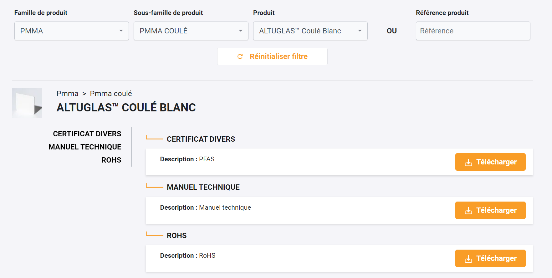Go to CERTIFICAT DIVERS in the side menu
Screen dimensions: 552x278
(87, 134)
